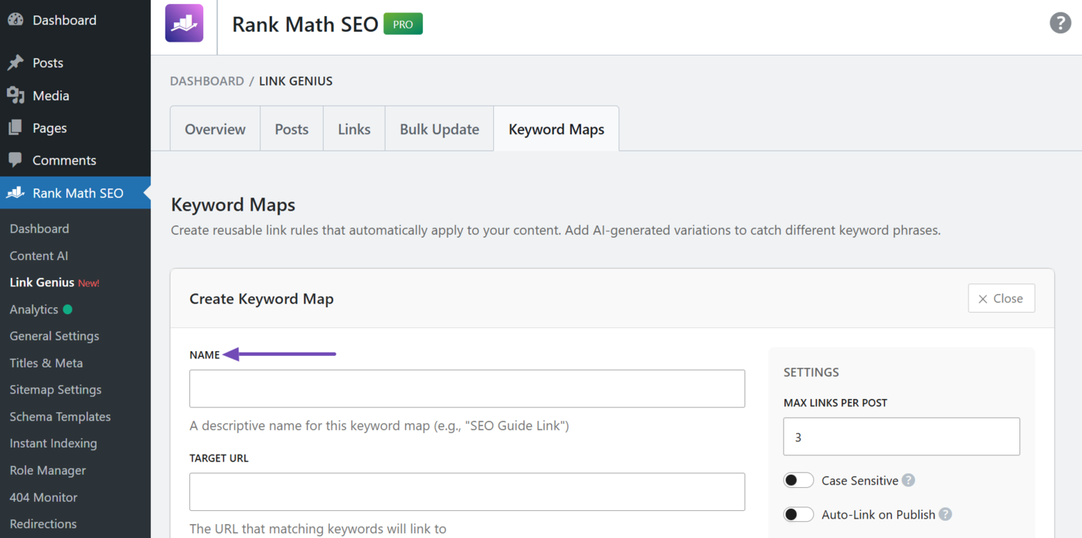Image resolution: width=1082 pixels, height=538 pixels.
Task: Open Sitemap Settings submenu link
Action: [56, 390]
